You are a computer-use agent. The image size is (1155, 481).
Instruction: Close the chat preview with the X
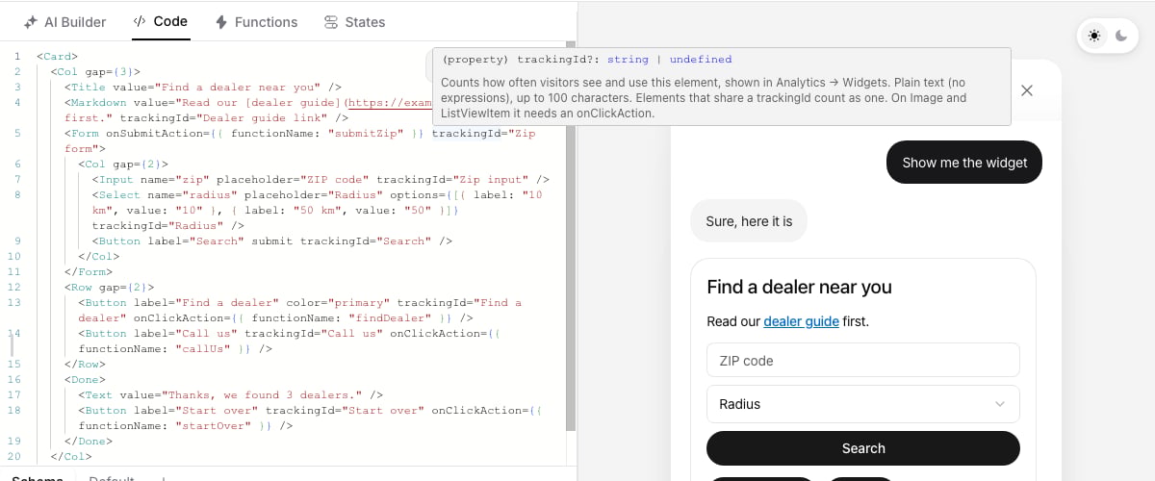coord(1027,90)
